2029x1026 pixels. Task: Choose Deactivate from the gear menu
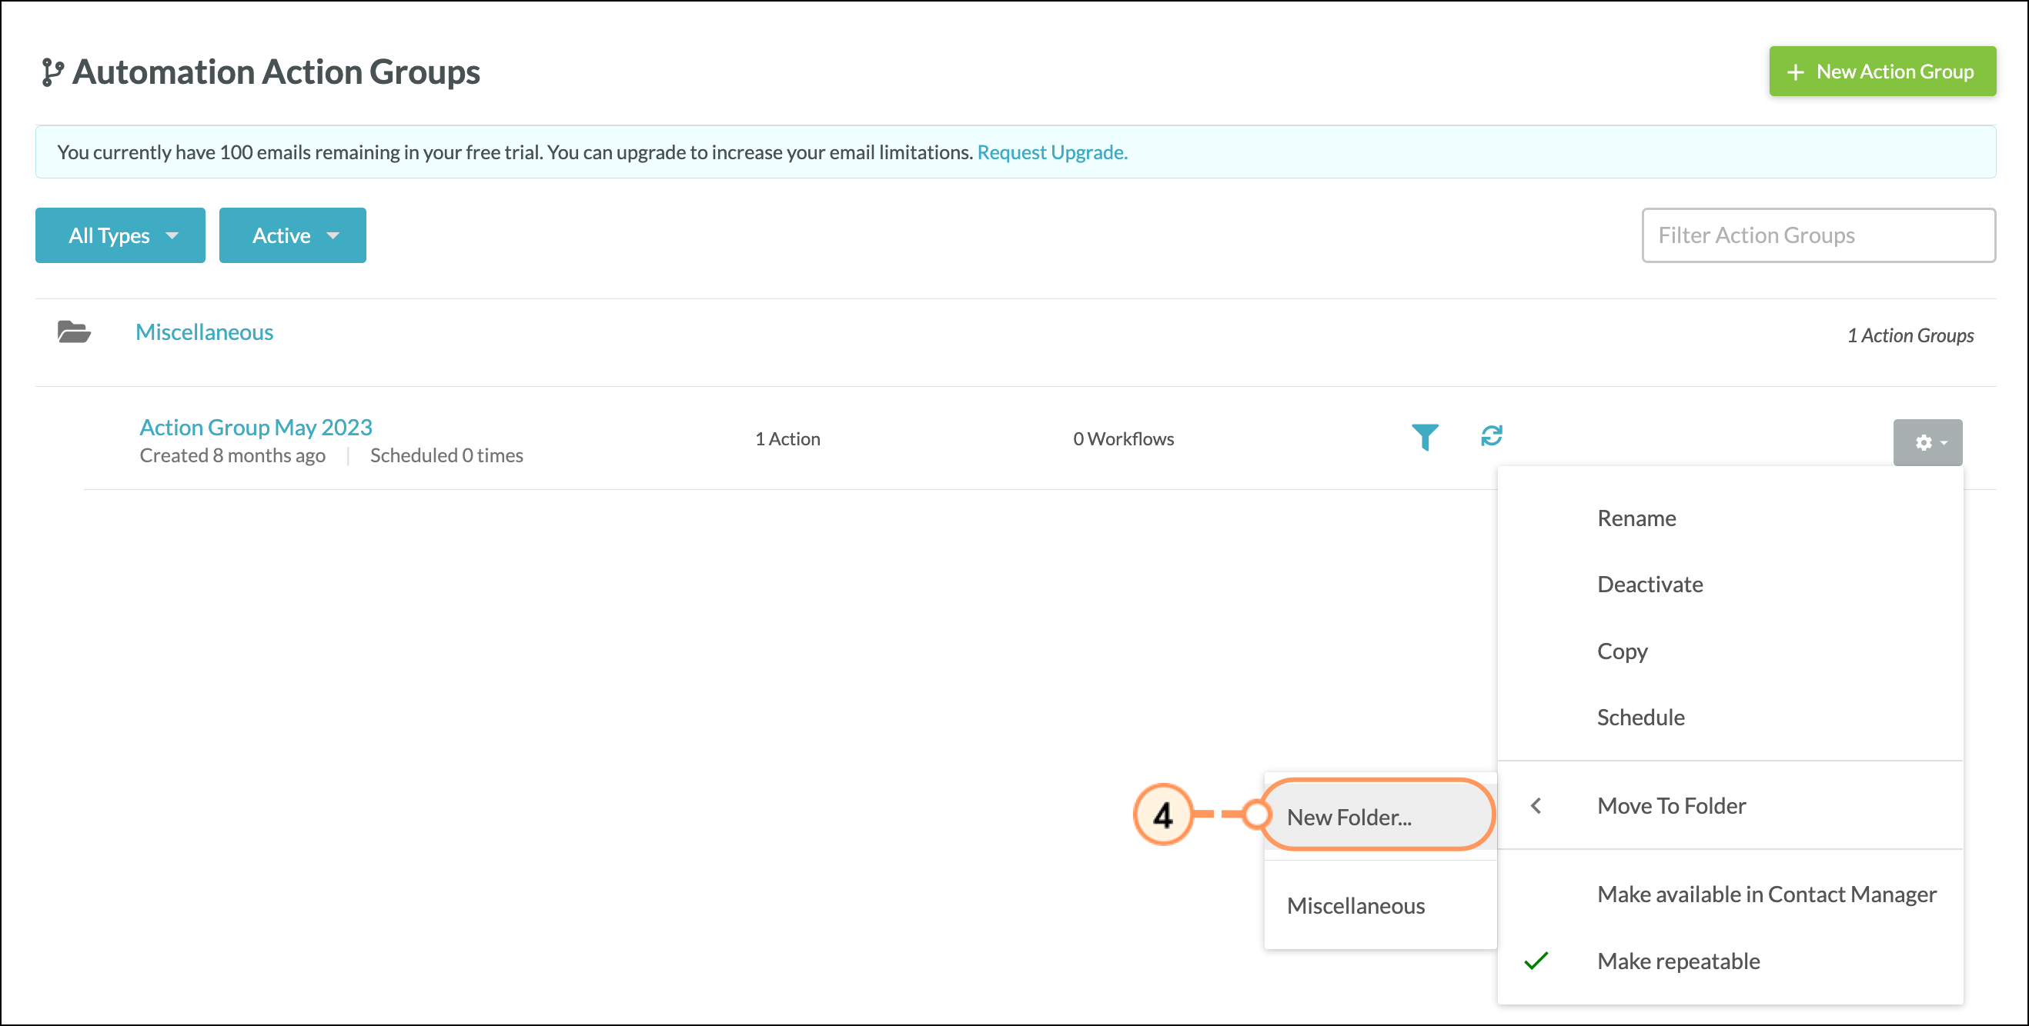pyautogui.click(x=1730, y=585)
